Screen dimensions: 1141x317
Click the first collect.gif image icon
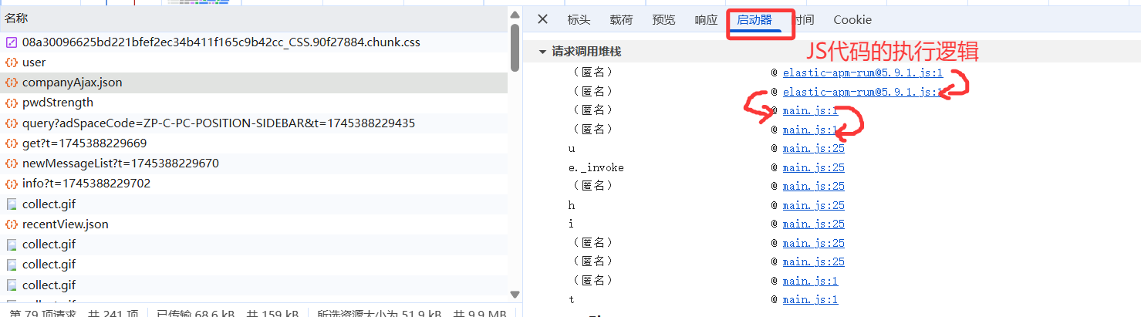(12, 204)
